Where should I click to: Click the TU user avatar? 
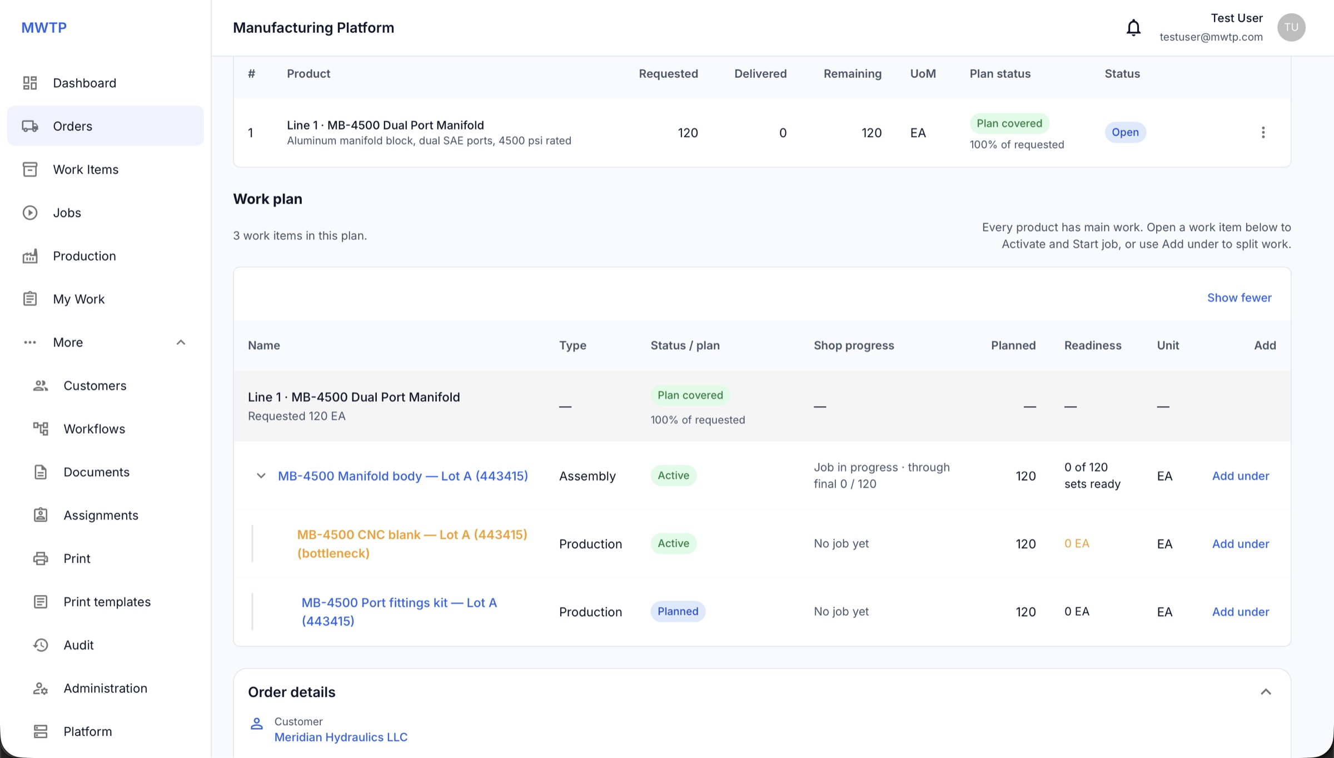[x=1291, y=28]
